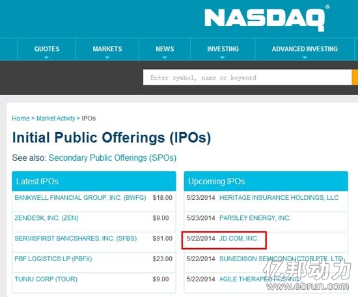This screenshot has height=297, width=358.
Task: Open the Advanced Investing menu
Action: (305, 49)
